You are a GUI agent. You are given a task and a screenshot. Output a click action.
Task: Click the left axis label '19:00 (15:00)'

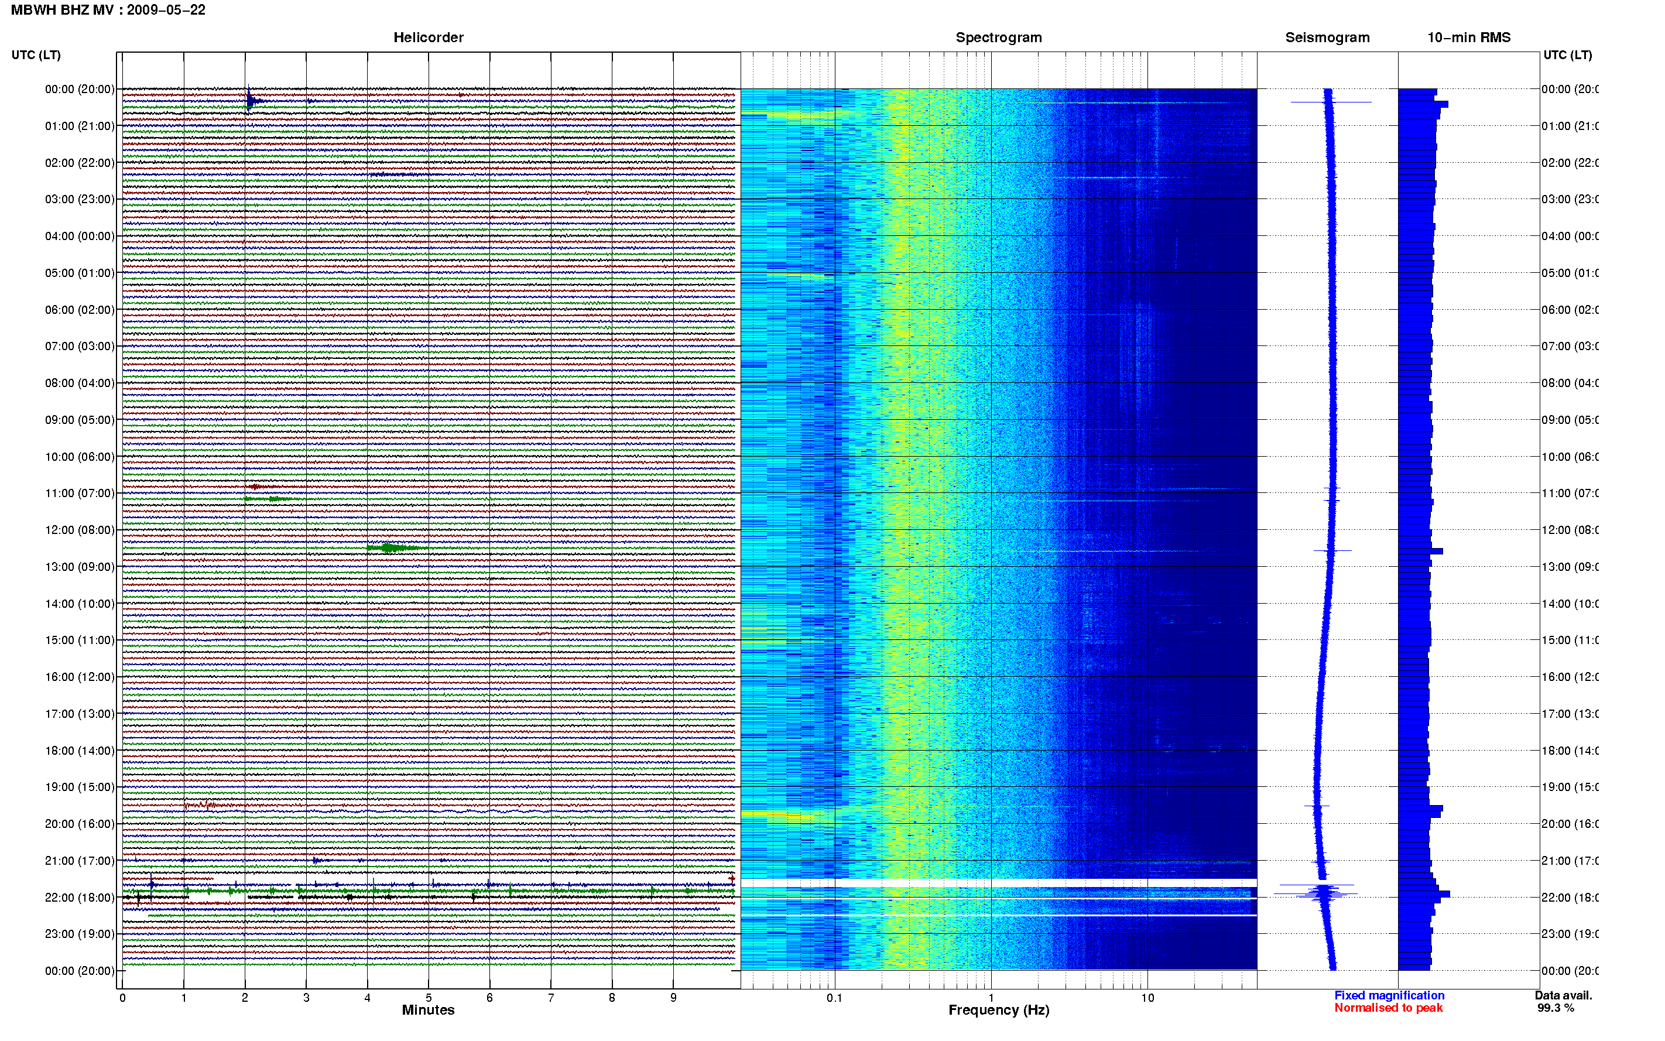coord(80,787)
